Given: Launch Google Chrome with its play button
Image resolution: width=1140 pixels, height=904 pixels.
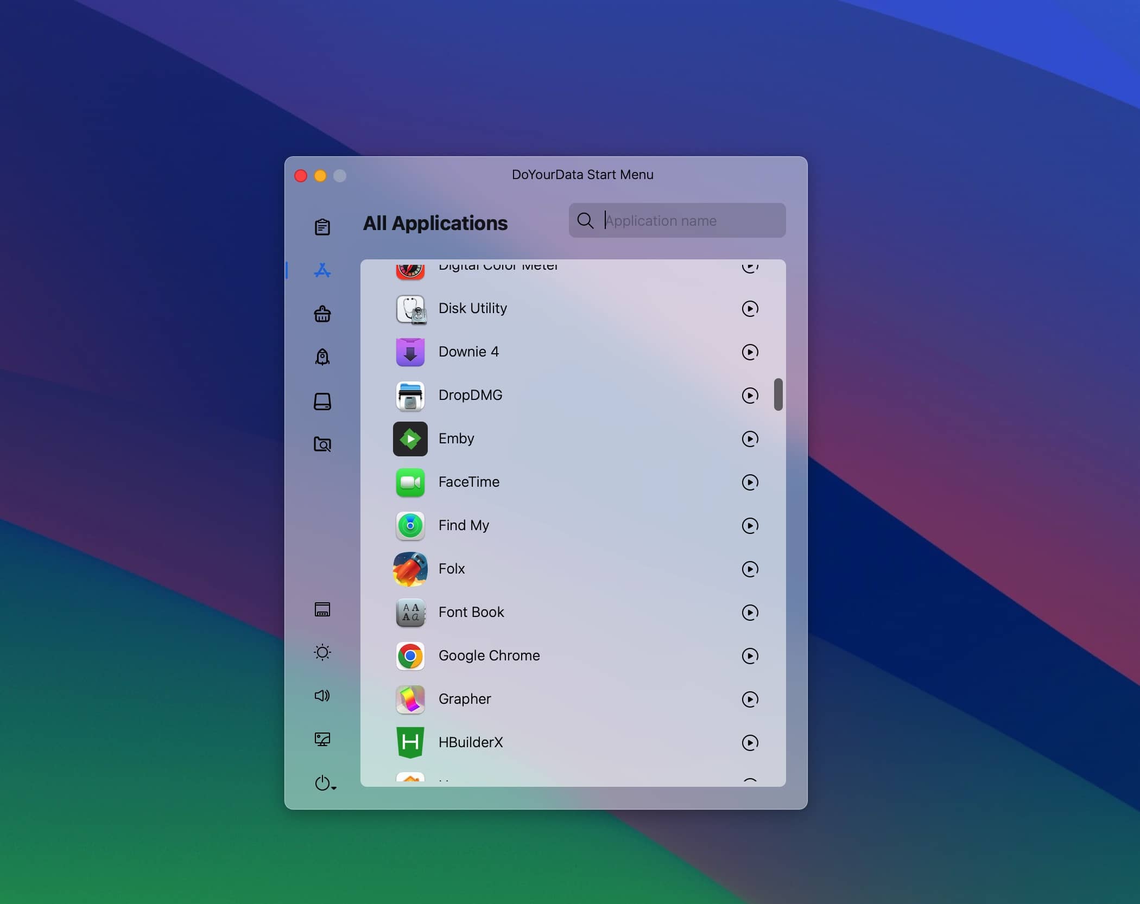Looking at the screenshot, I should click(x=750, y=656).
